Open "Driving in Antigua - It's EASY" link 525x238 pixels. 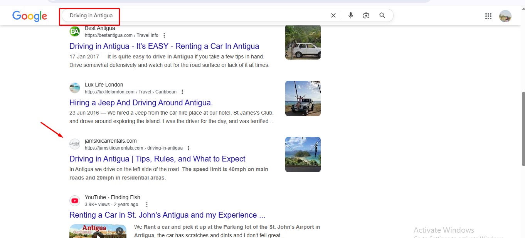coord(164,46)
